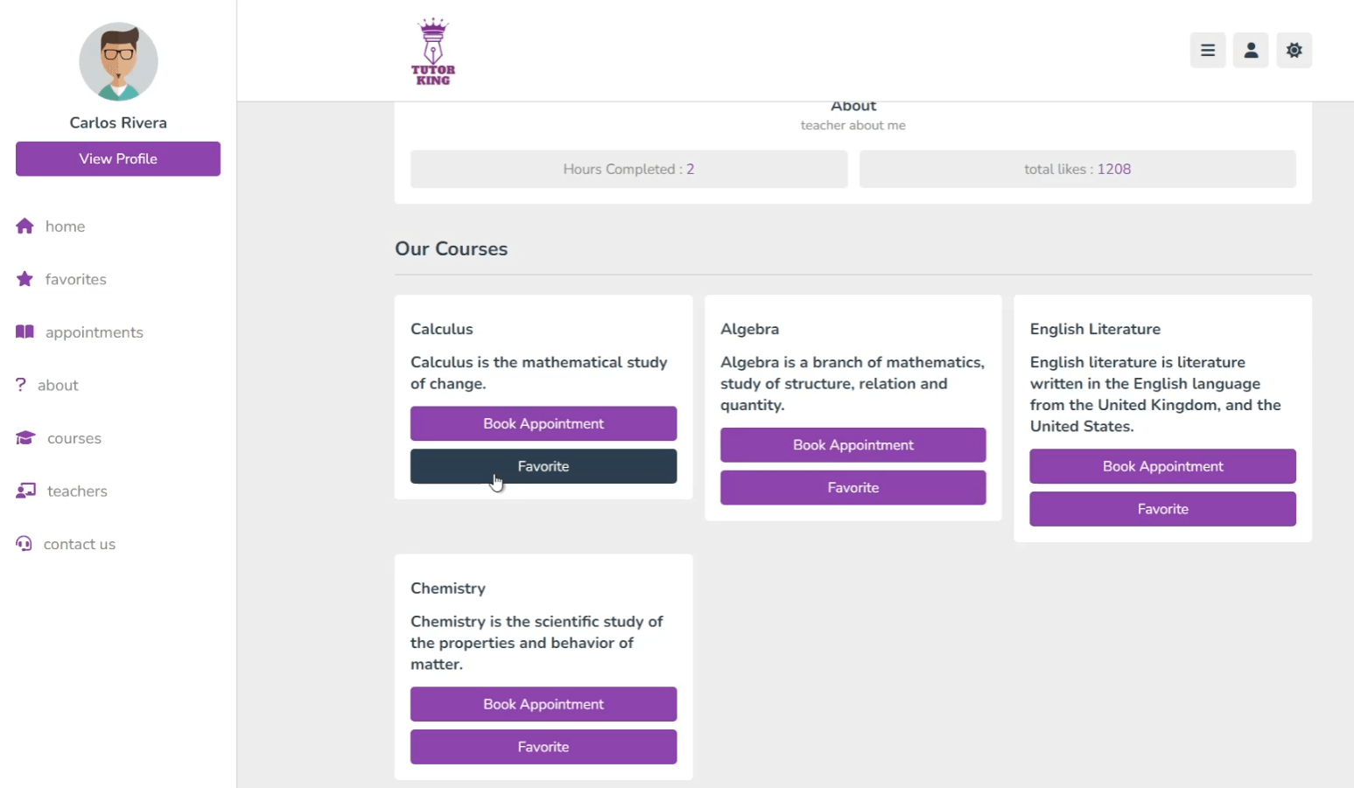
Task: Favorite the English Literature course
Action: pyautogui.click(x=1162, y=509)
